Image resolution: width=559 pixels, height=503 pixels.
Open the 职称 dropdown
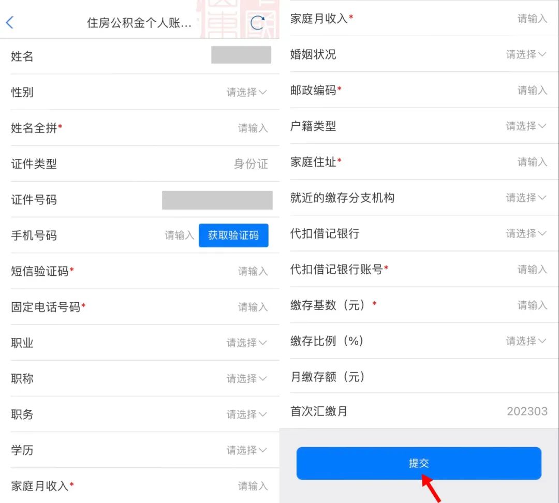point(246,378)
